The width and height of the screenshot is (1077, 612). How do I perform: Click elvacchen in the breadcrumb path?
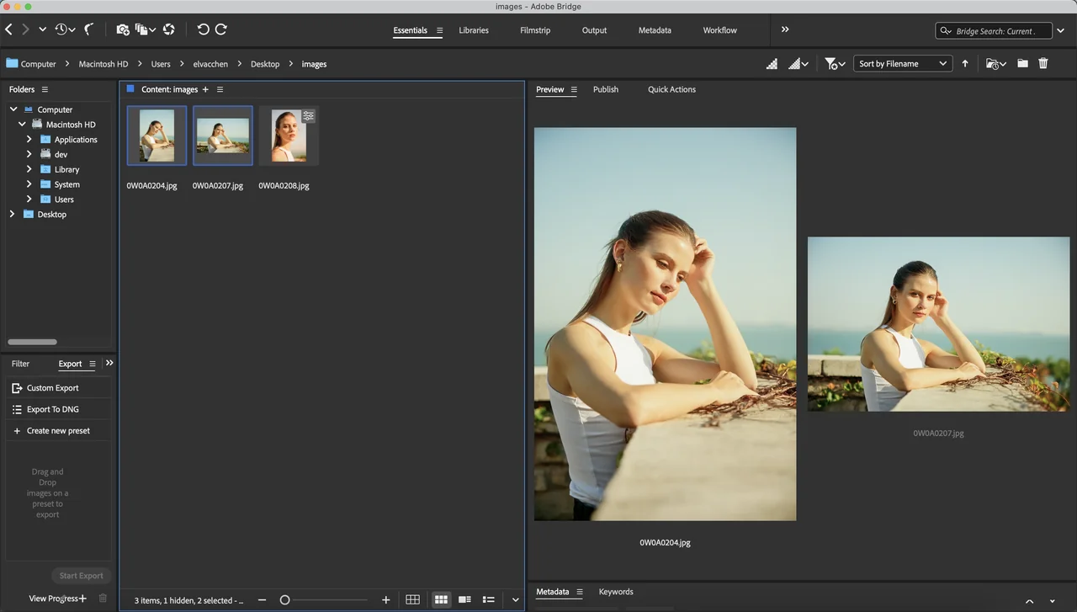click(x=210, y=64)
